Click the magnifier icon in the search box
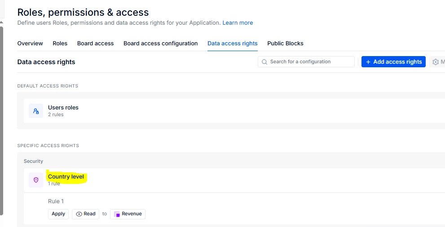445x227 pixels. click(x=264, y=62)
